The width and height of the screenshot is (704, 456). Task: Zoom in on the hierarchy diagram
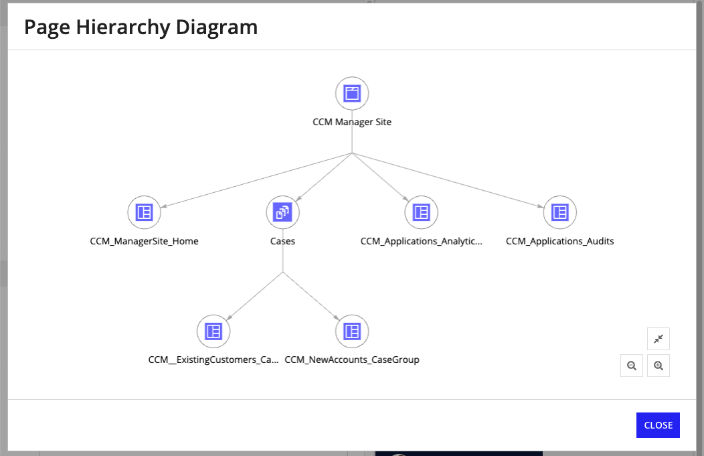tap(658, 366)
